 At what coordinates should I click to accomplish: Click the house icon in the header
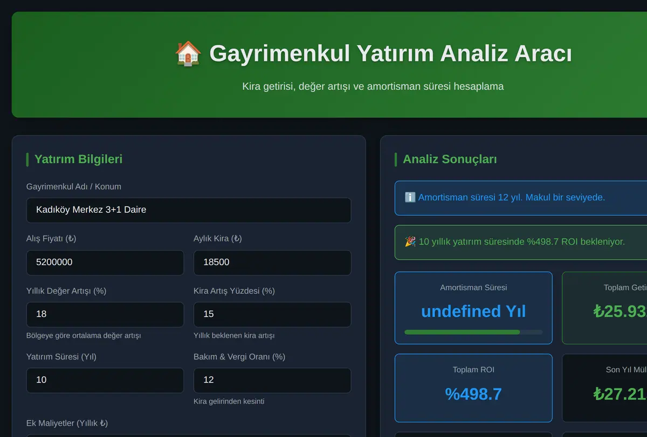pos(188,54)
